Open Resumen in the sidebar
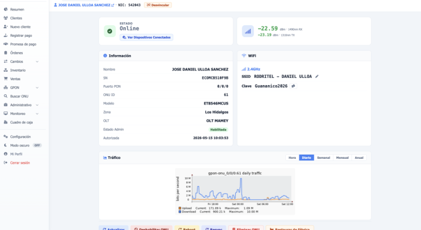The height and width of the screenshot is (230, 421). point(17,9)
